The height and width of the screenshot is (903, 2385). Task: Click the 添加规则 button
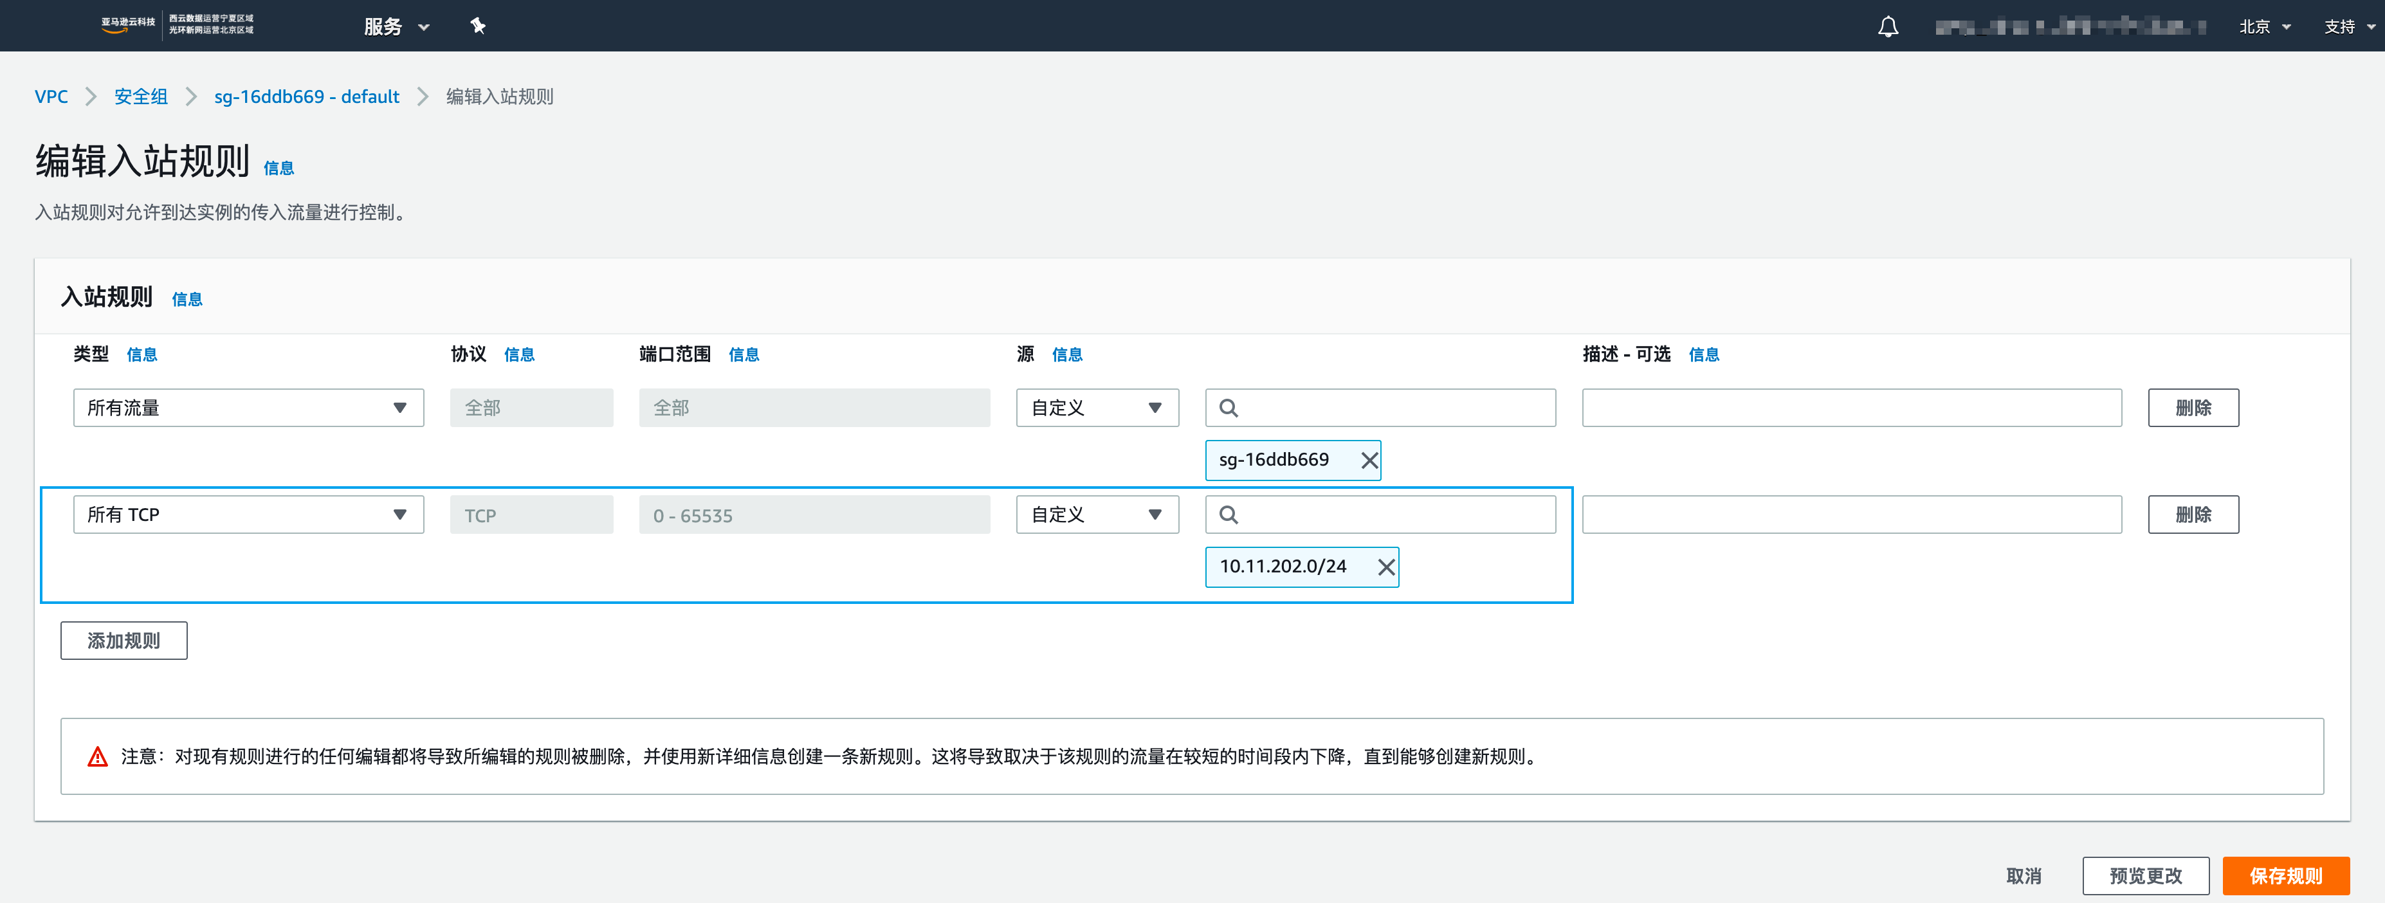123,640
